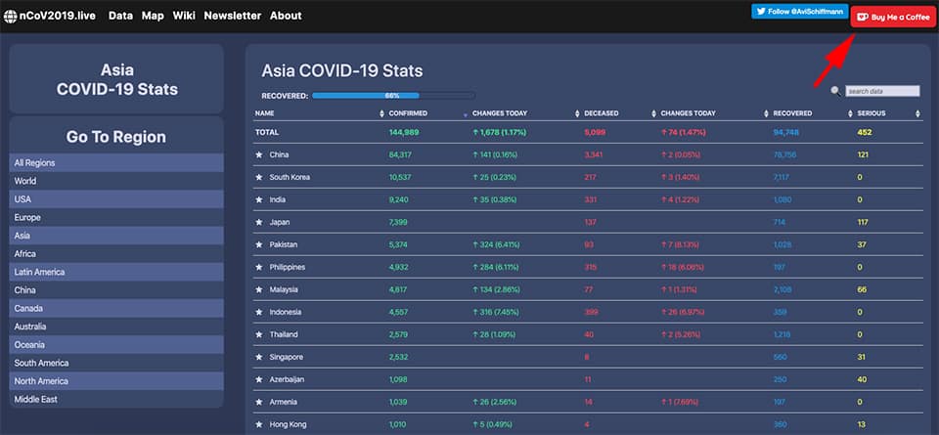Toggle the favorite star for Malaysia
939x435 pixels.
coord(259,289)
